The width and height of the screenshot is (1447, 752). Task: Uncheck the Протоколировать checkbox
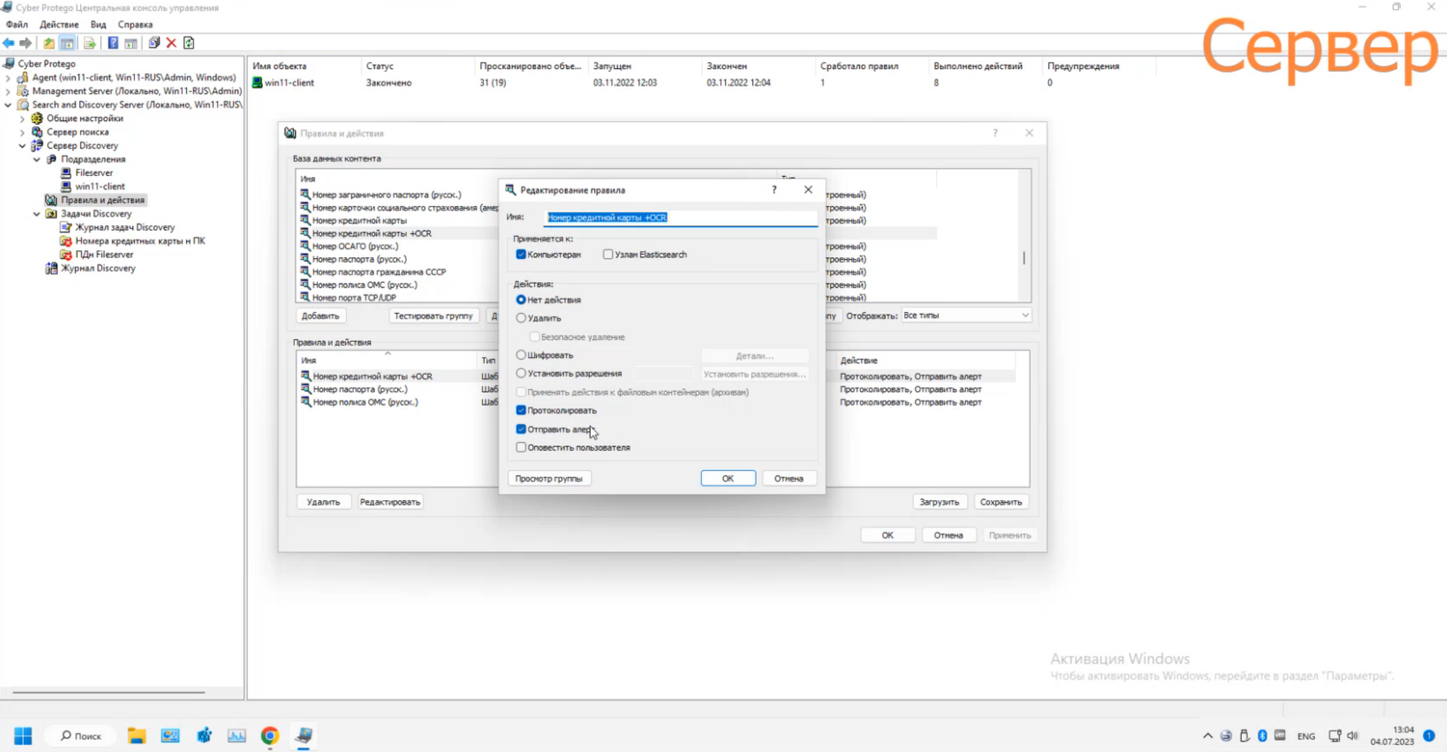521,410
